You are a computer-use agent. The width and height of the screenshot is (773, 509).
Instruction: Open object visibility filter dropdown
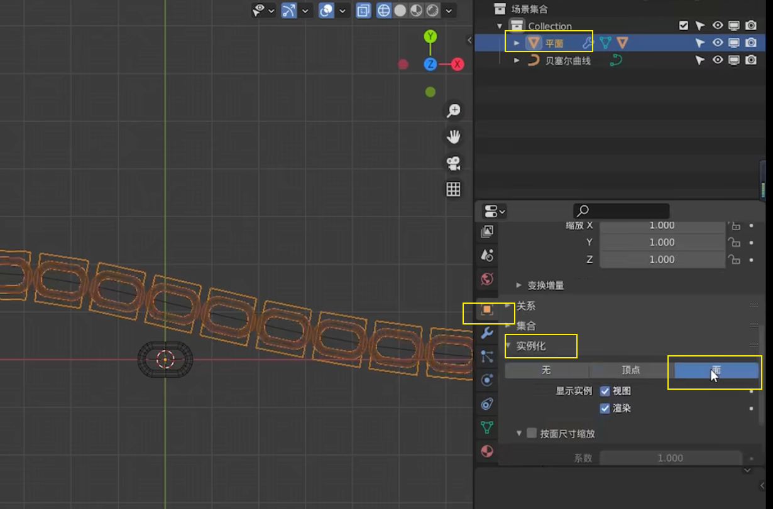tap(263, 11)
